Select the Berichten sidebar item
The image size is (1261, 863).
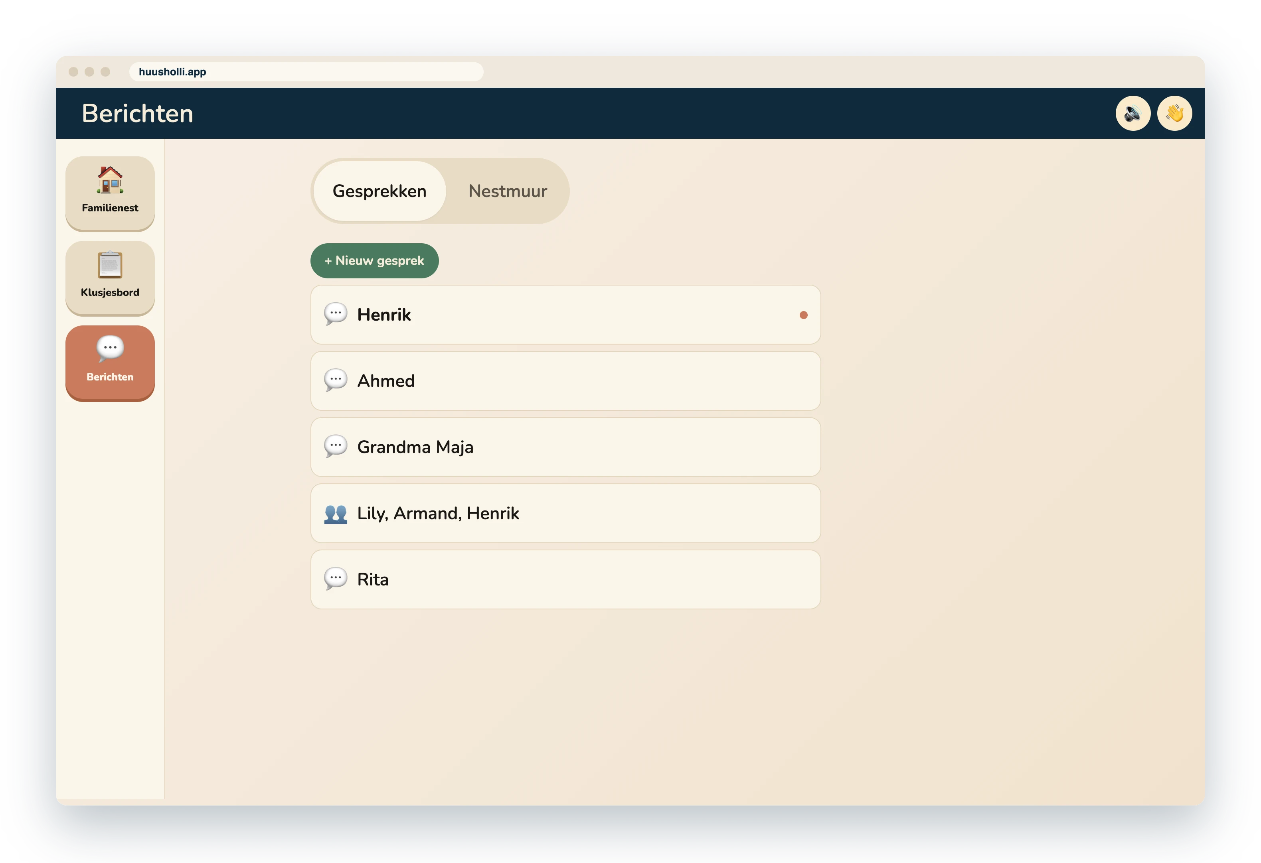pos(110,362)
